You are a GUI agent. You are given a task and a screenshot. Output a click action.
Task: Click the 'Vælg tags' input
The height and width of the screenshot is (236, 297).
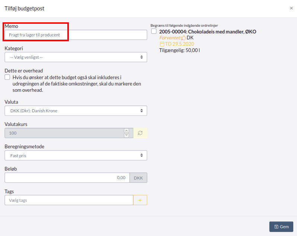(69, 200)
